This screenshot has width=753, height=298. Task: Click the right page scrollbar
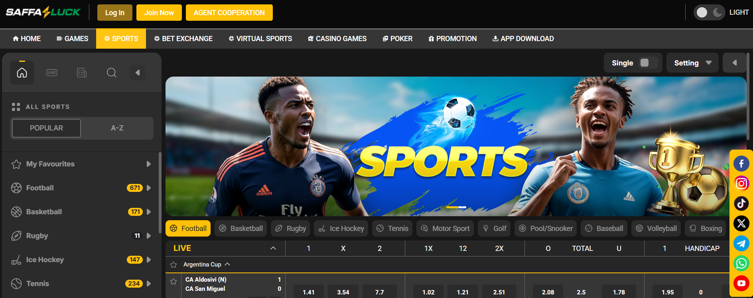748,96
